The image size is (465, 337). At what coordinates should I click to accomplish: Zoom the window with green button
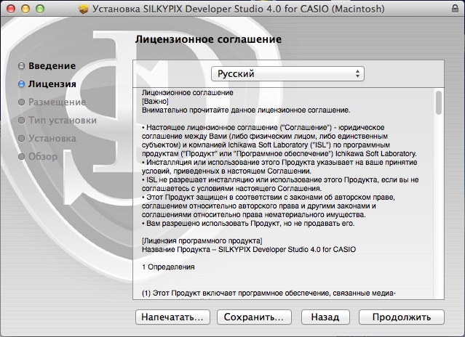coord(40,9)
